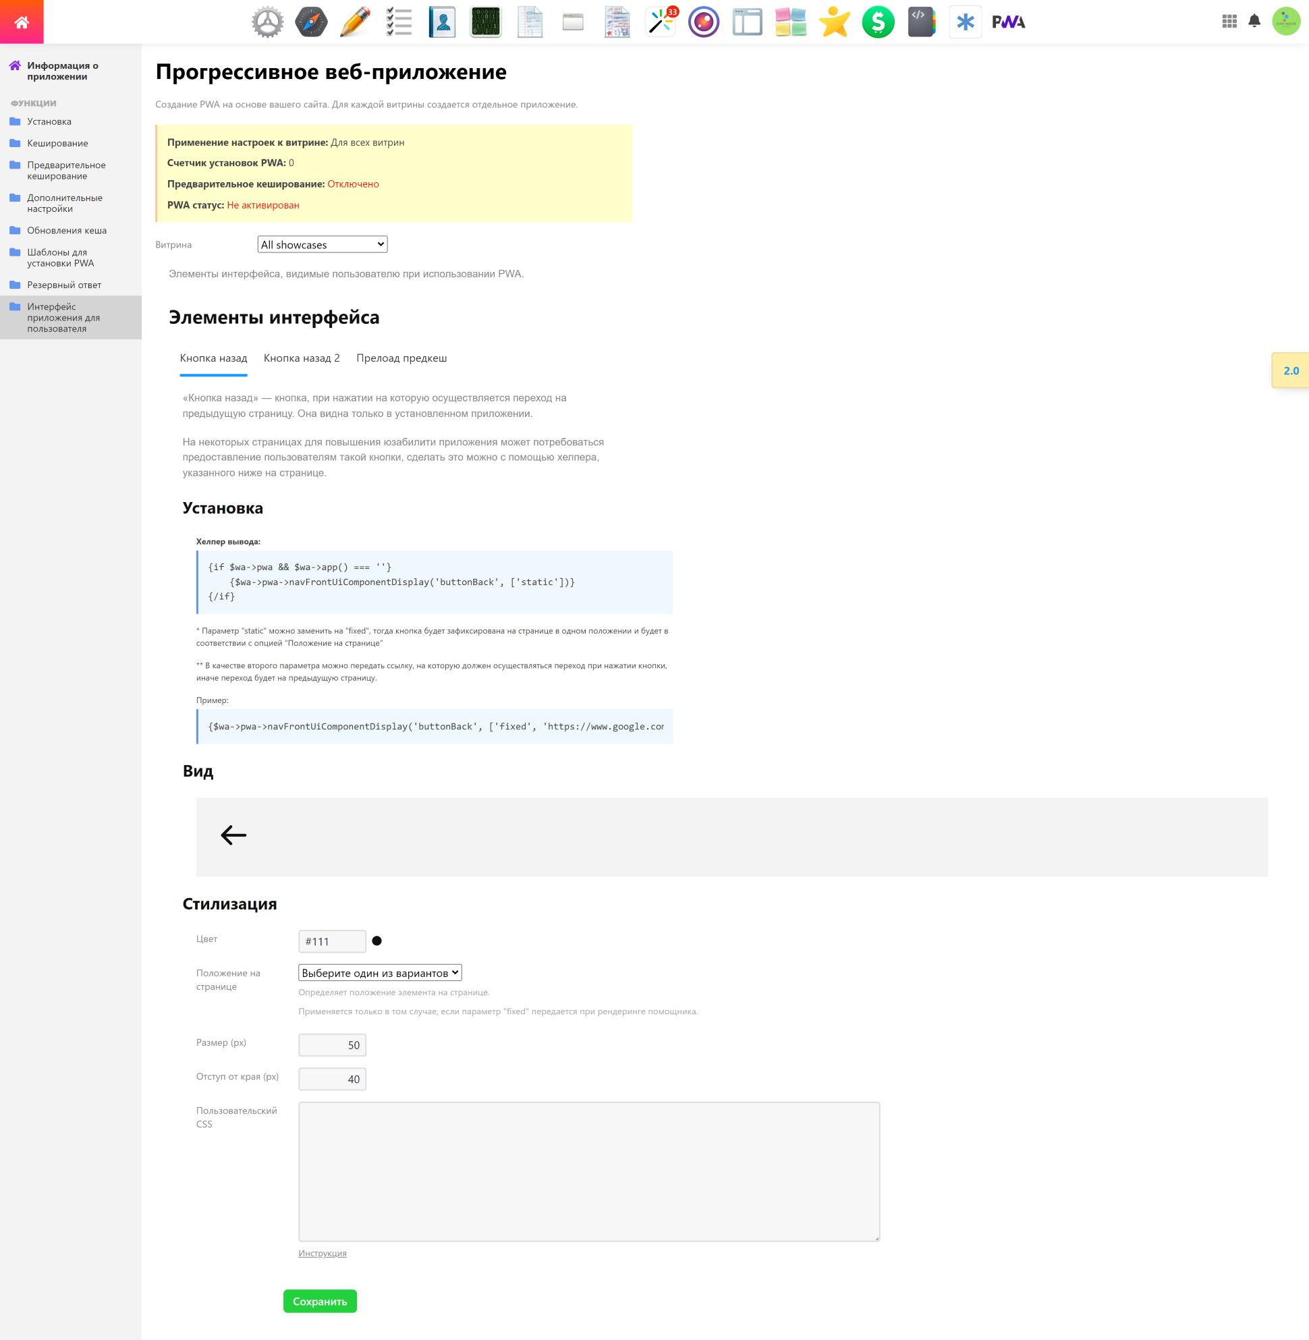Image resolution: width=1309 pixels, height=1340 pixels.
Task: Click the black color swatch next to #111
Action: [x=377, y=941]
